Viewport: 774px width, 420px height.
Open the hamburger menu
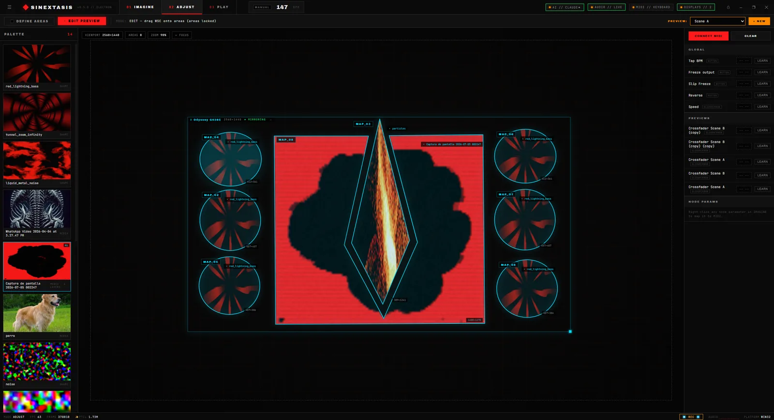[x=9, y=7]
